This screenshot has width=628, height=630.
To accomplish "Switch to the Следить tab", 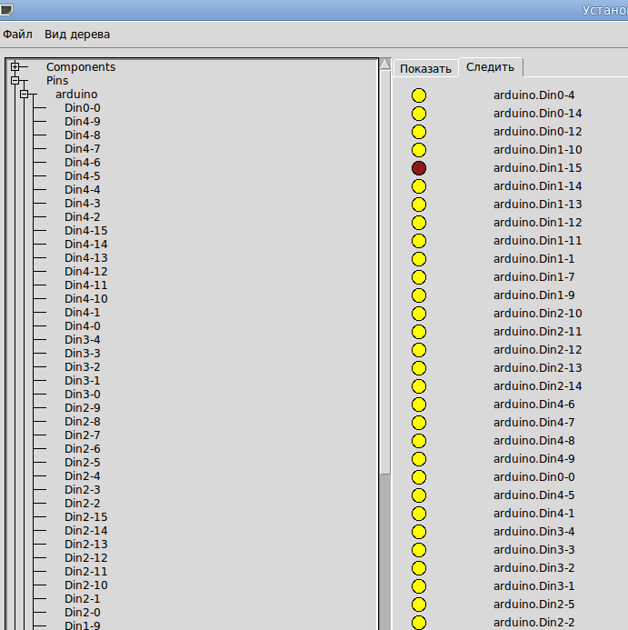I will point(490,67).
